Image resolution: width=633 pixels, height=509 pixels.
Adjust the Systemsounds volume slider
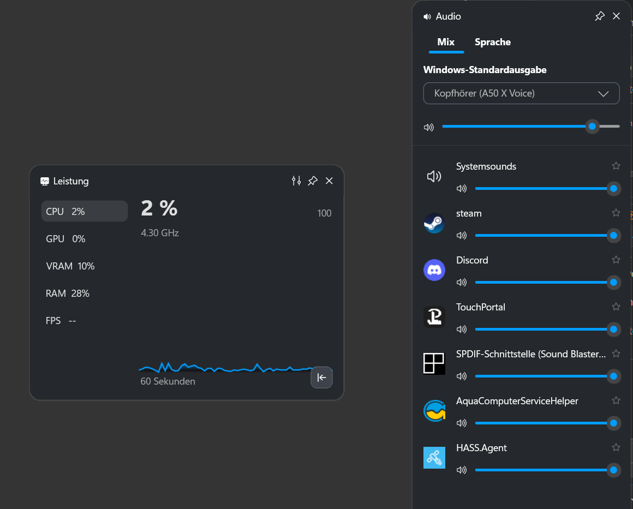click(547, 189)
